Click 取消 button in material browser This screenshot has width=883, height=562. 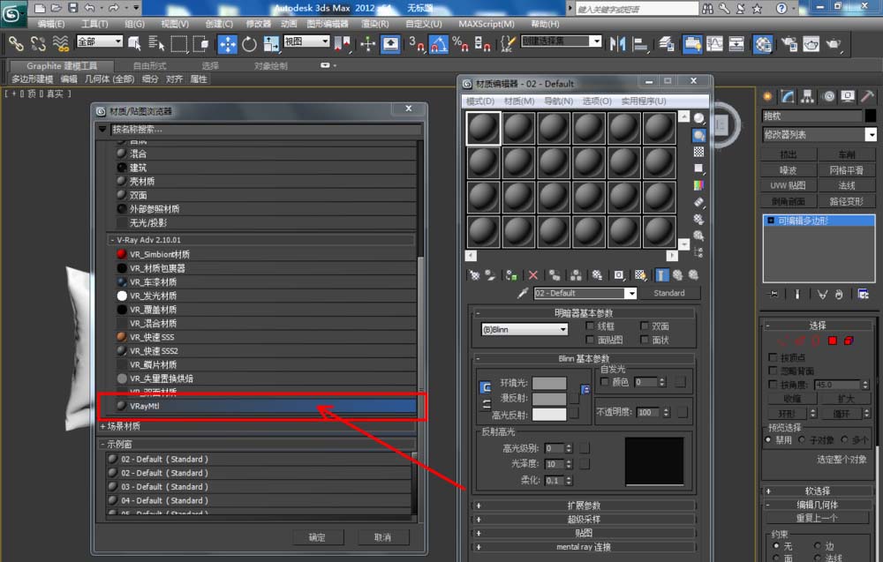pos(382,537)
